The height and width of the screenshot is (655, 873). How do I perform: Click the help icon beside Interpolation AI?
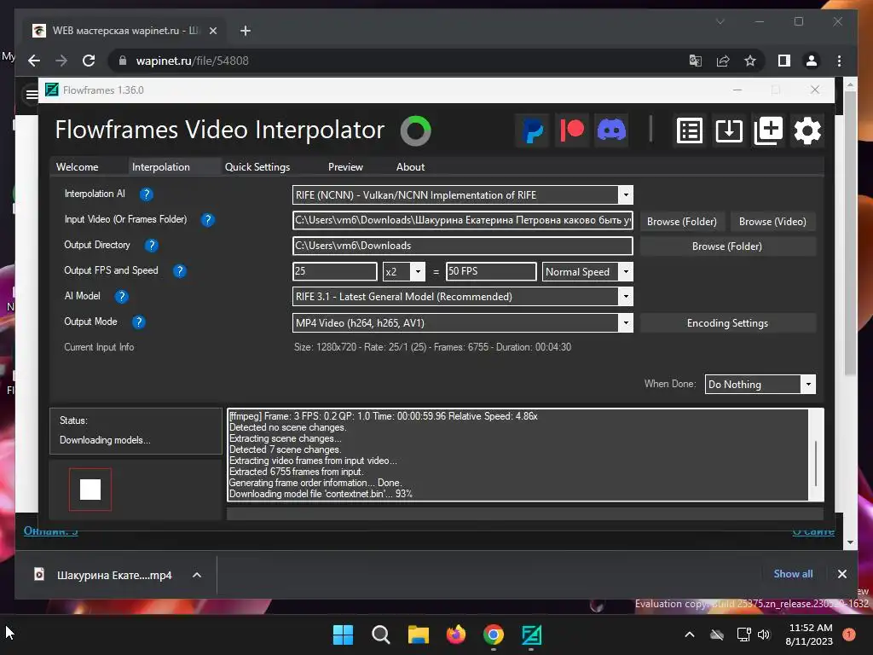click(x=146, y=194)
